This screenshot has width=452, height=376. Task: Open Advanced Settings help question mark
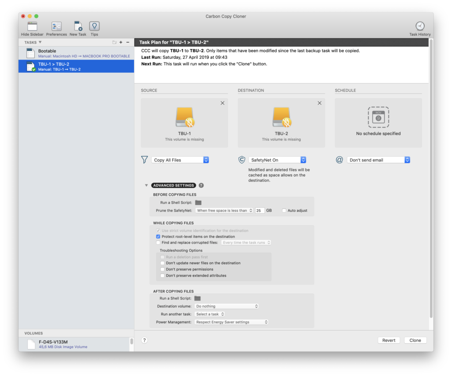pos(201,185)
